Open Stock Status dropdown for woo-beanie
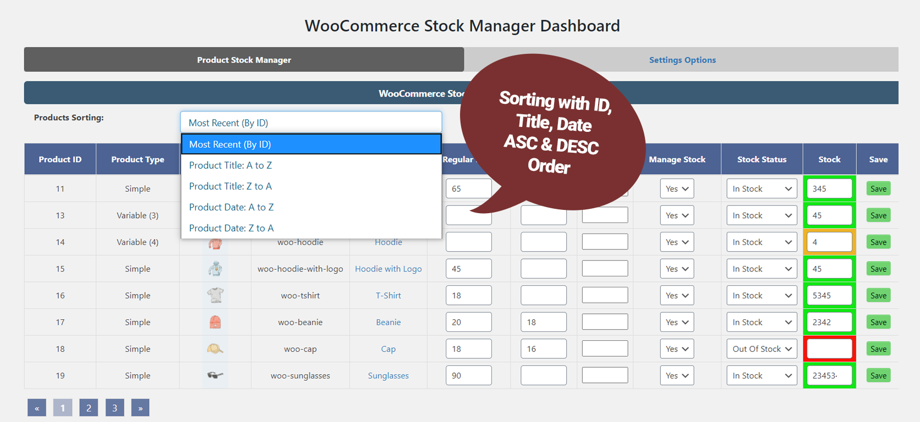 762,322
